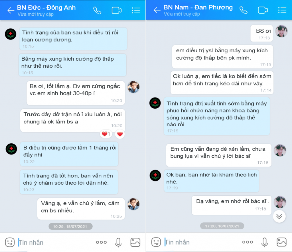Start voice call with BN Nam

click(244, 10)
